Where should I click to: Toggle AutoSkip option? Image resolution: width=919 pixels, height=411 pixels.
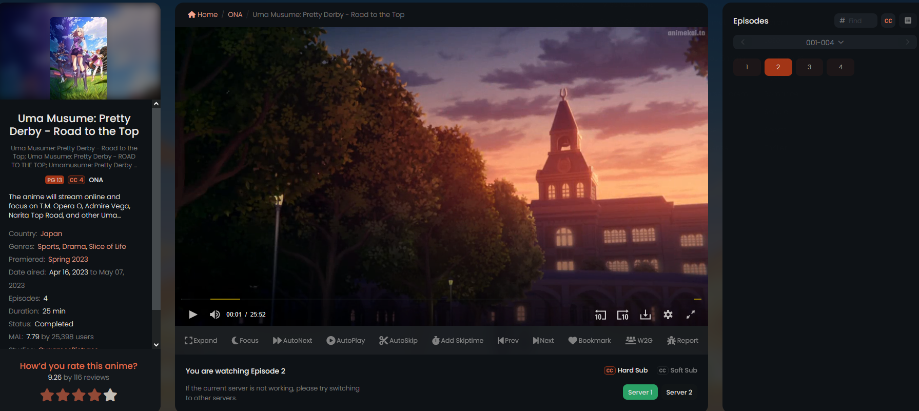click(x=398, y=341)
